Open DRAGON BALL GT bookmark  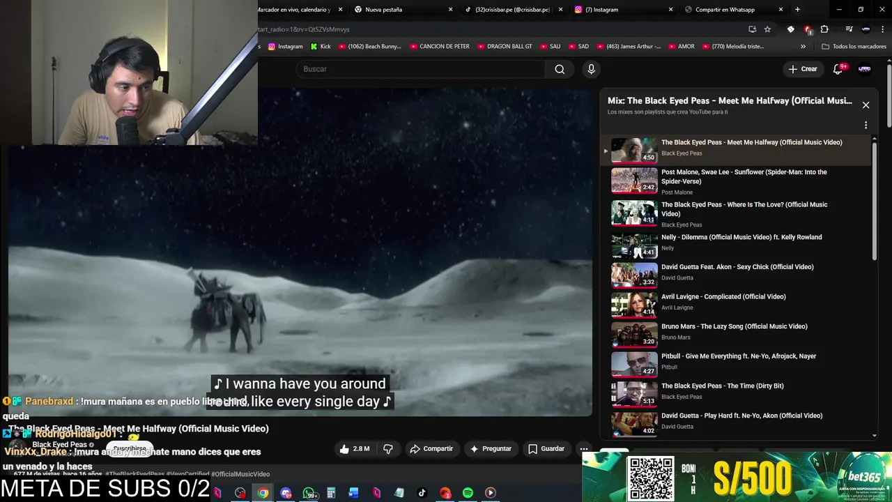[504, 47]
